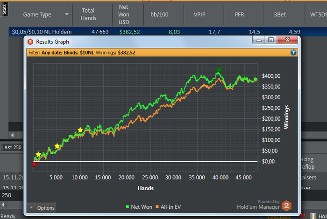Click the filter summary bar text
Image resolution: width=327 pixels, height=219 pixels.
coord(82,53)
